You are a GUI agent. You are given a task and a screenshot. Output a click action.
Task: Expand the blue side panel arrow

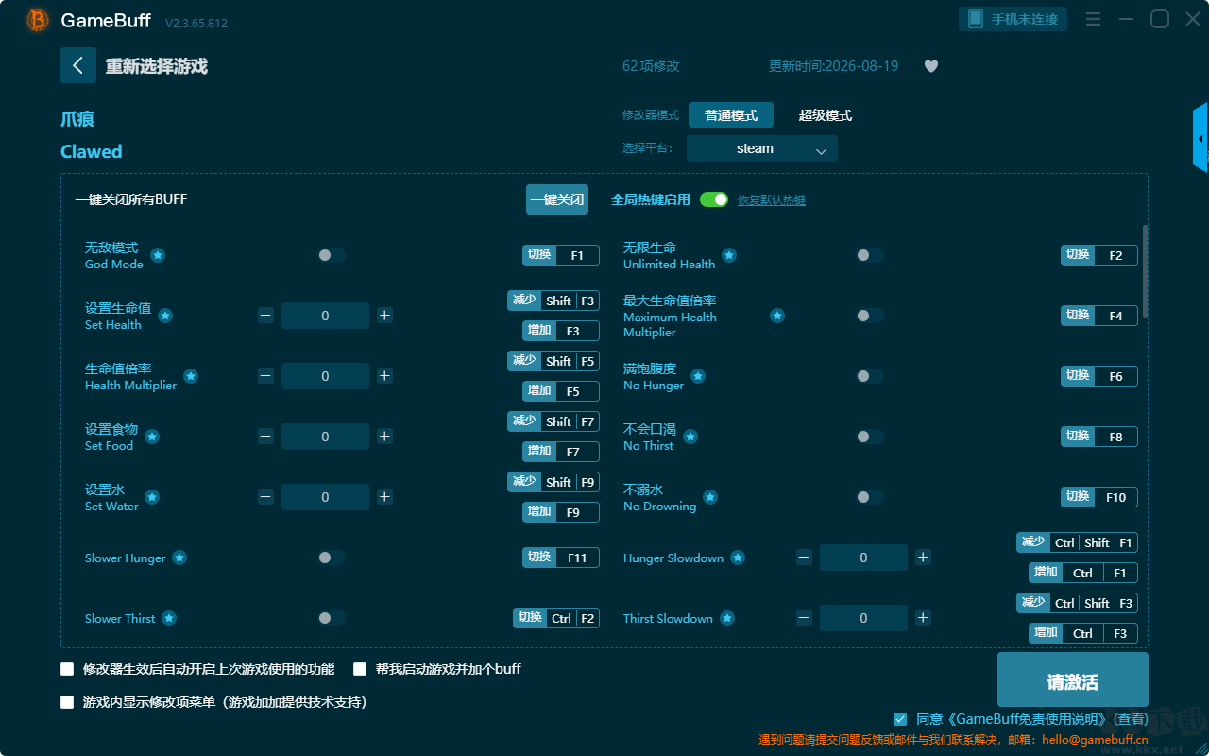[1200, 138]
